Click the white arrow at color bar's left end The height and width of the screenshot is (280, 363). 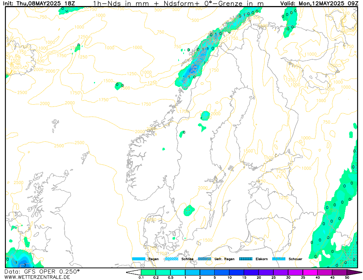(134, 272)
